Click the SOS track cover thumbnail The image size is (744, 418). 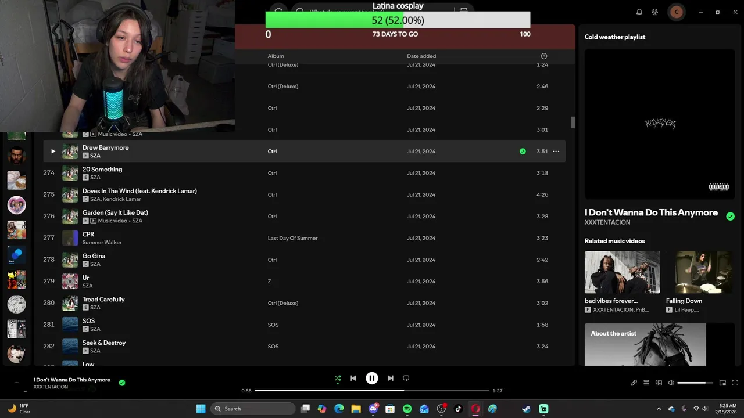[70, 325]
